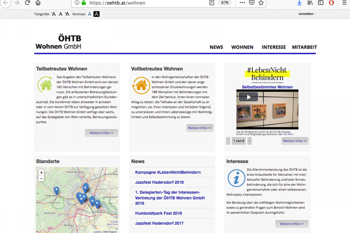Open Jazzfest Hadersdorf 2018 news link

coord(160,182)
